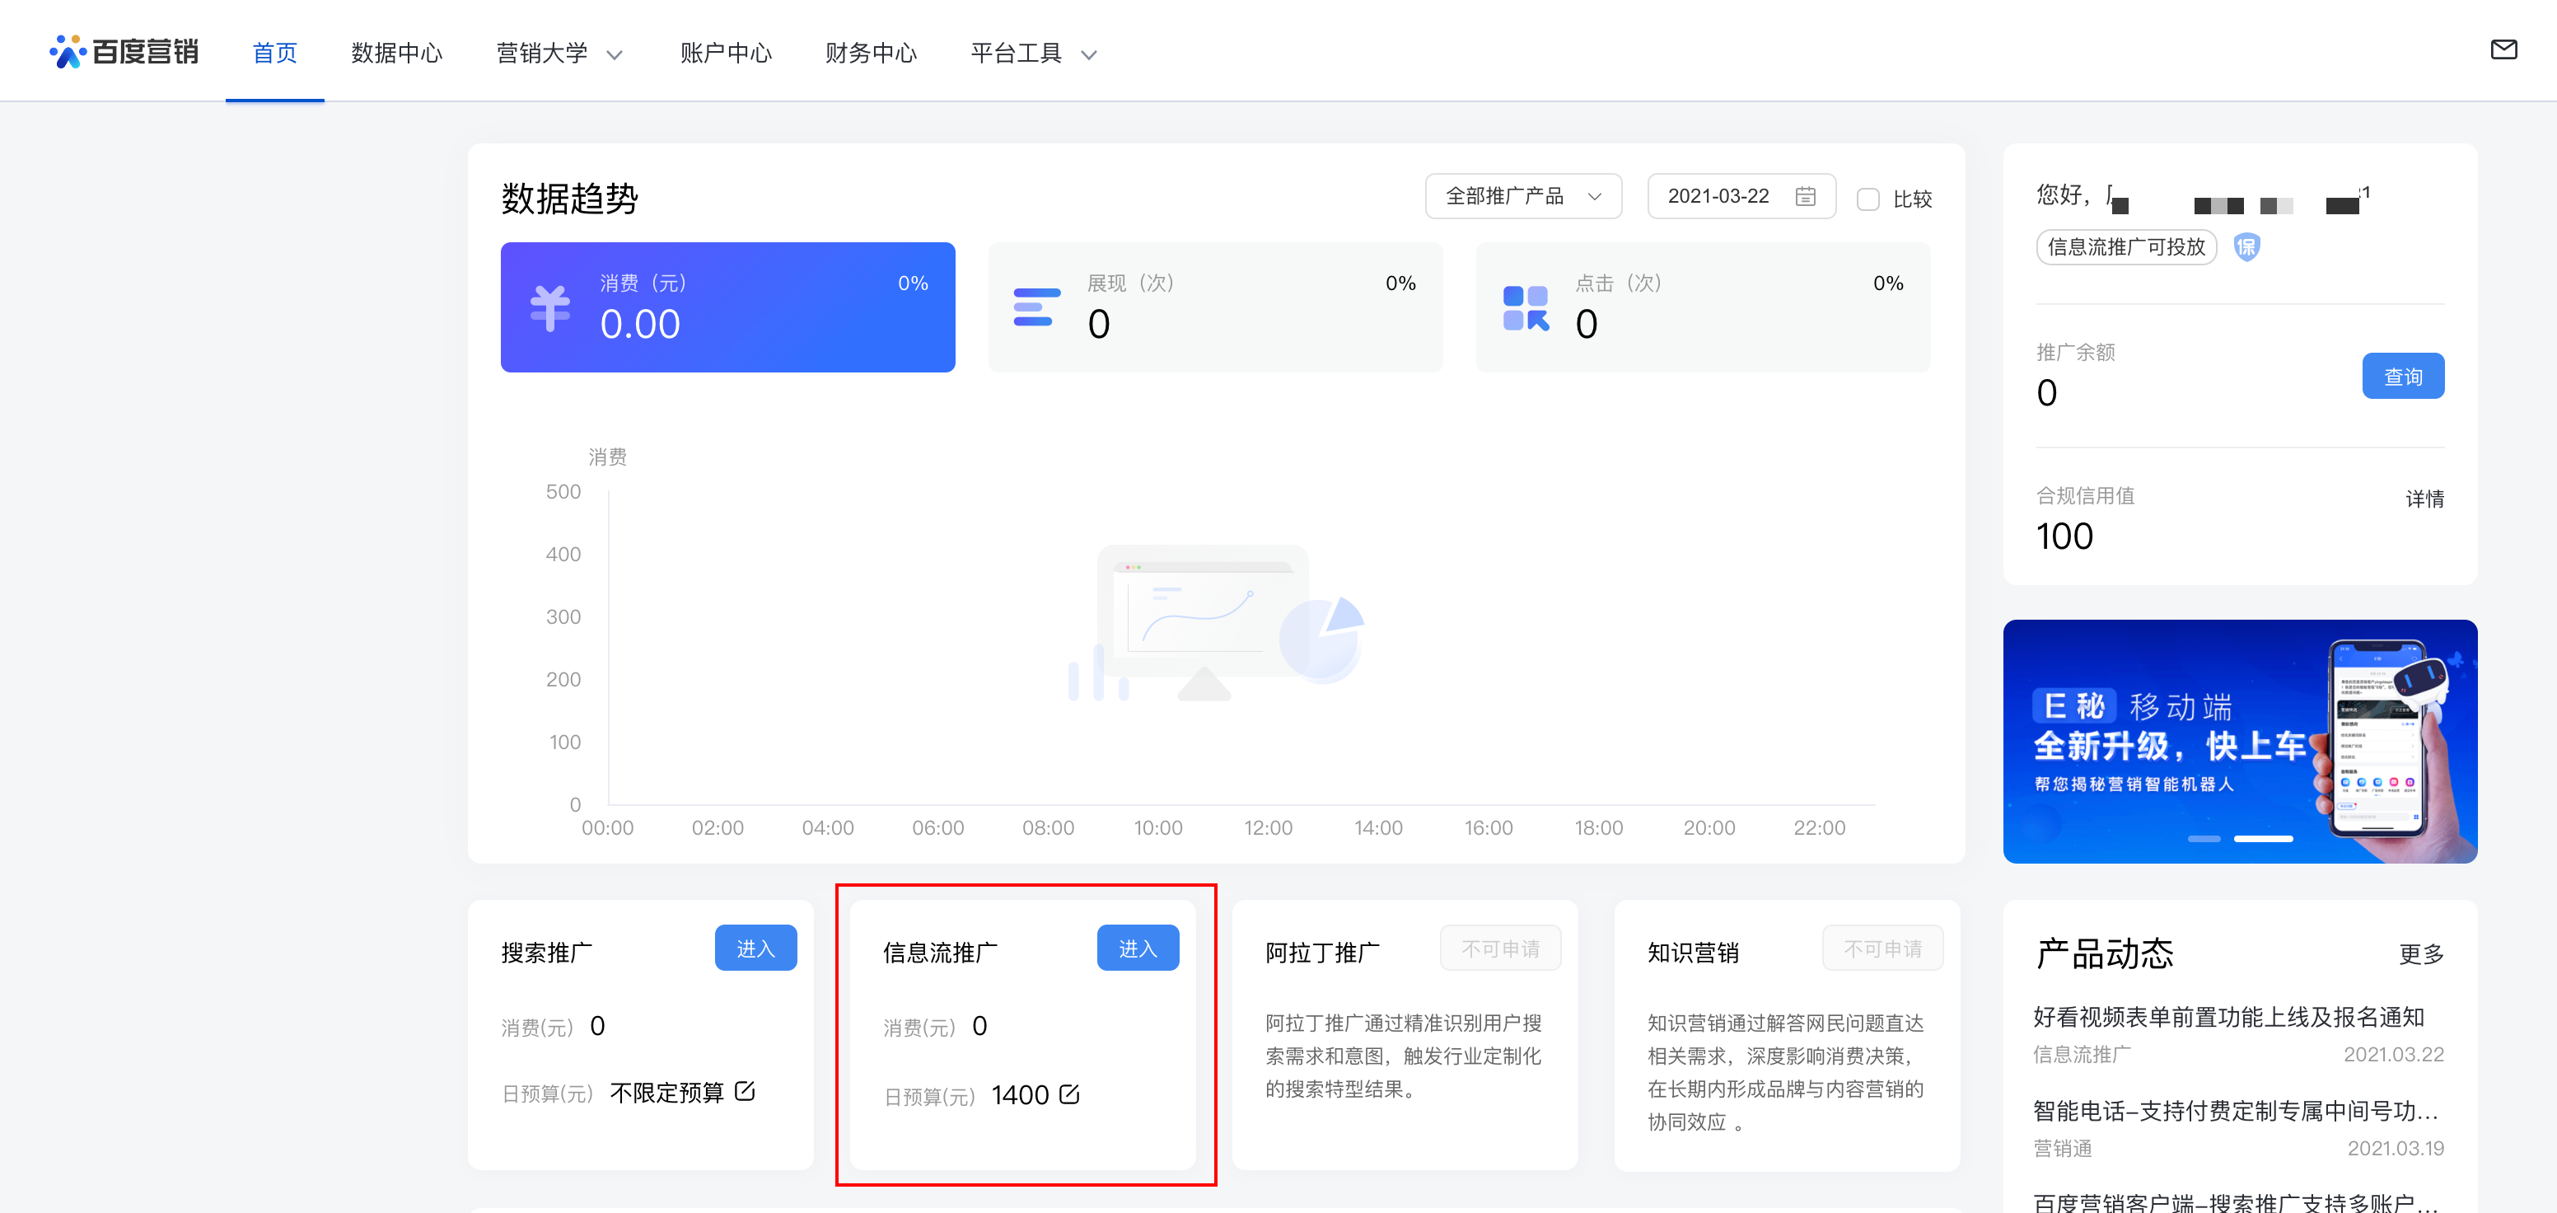Select the 展现 (次) metric card

pyautogui.click(x=1215, y=307)
